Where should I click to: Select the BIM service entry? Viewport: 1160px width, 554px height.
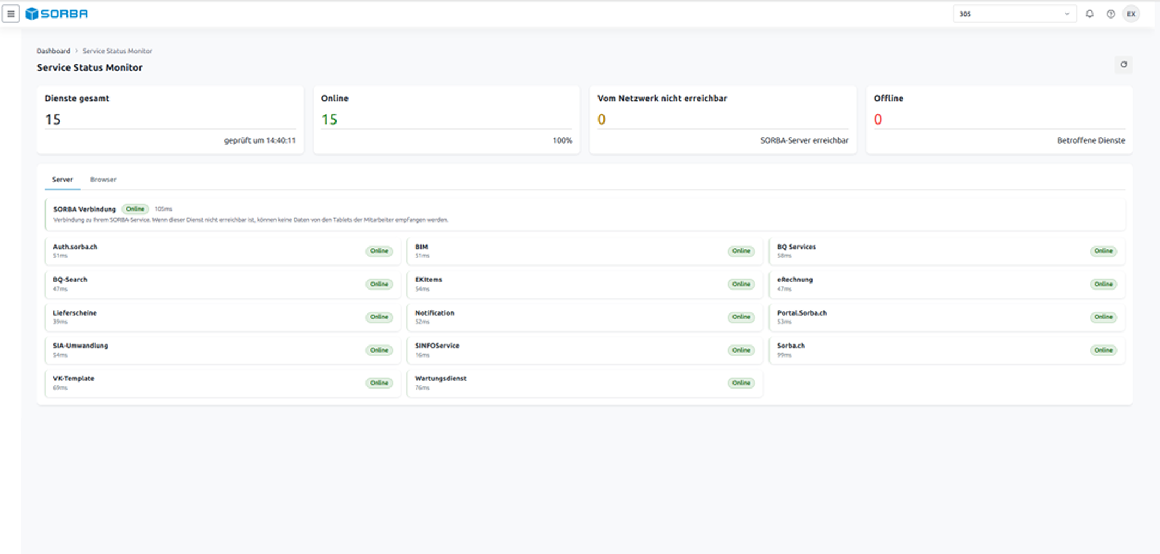coord(585,251)
